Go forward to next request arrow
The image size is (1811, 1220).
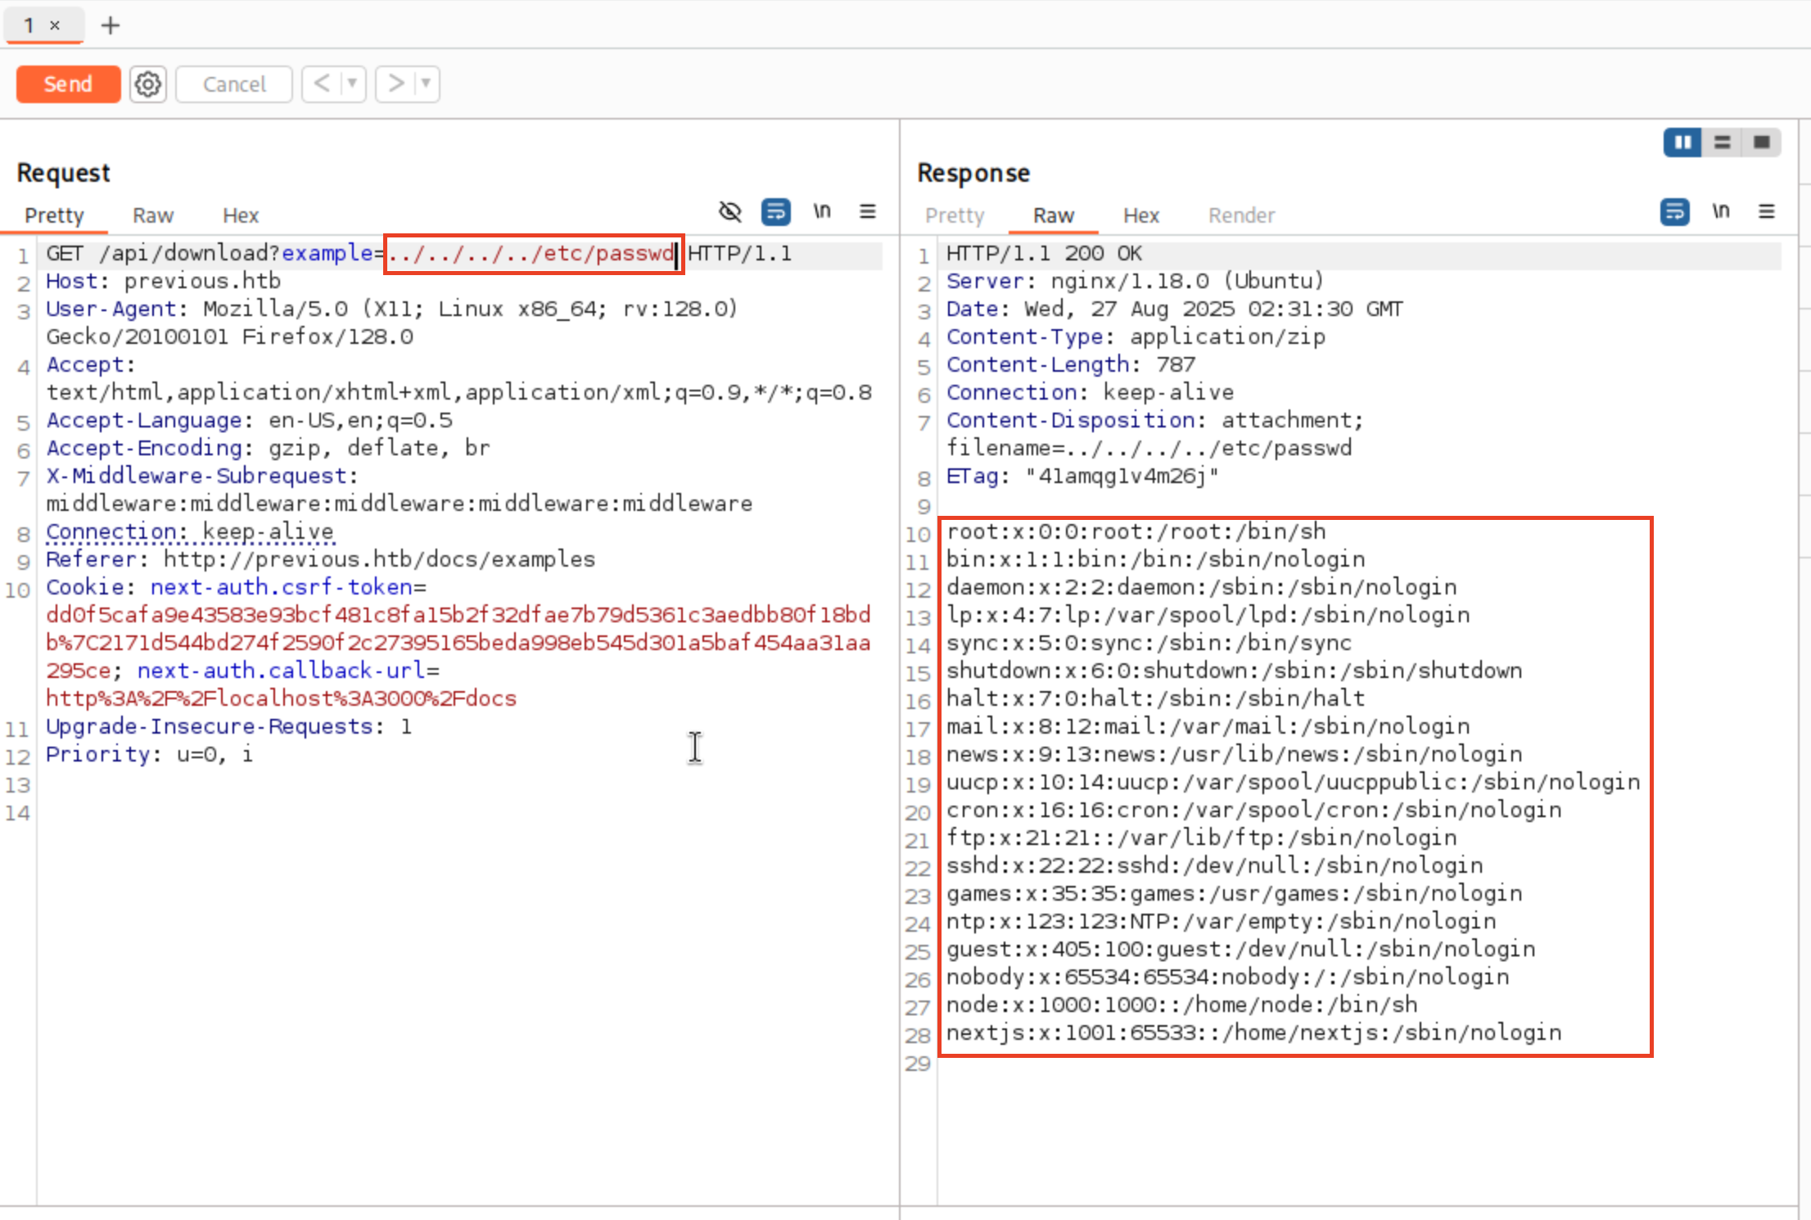tap(396, 84)
